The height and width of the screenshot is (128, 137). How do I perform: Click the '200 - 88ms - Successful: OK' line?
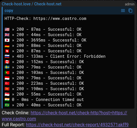click(x=49, y=46)
